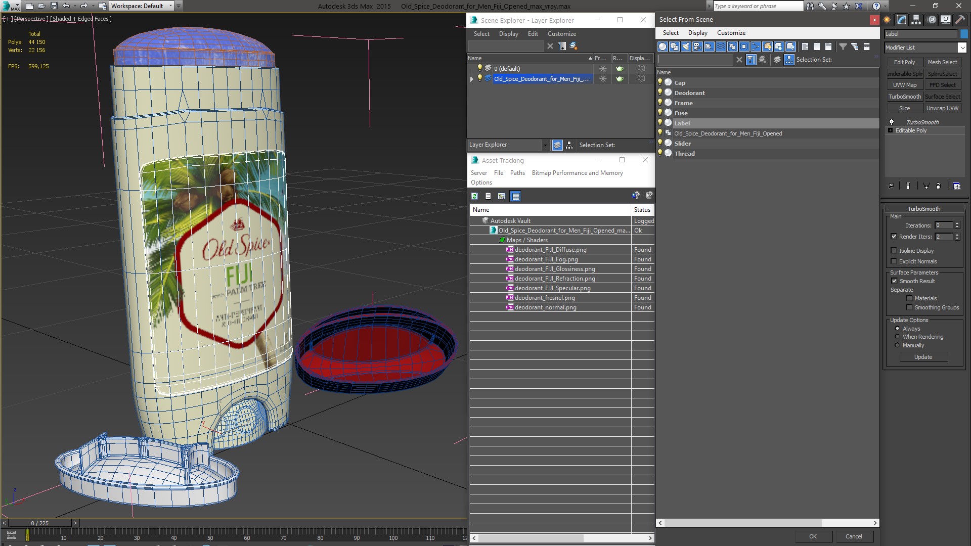Enable Separate by Smoothing Groups checkbox

click(x=909, y=307)
